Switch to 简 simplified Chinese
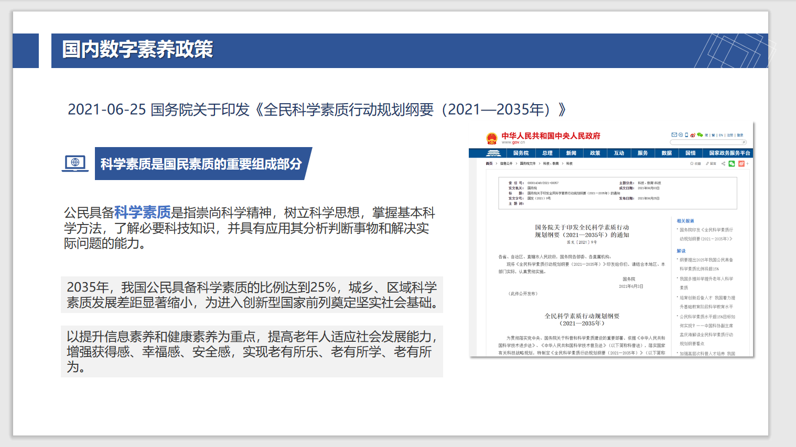The height and width of the screenshot is (447, 796). pyautogui.click(x=706, y=135)
